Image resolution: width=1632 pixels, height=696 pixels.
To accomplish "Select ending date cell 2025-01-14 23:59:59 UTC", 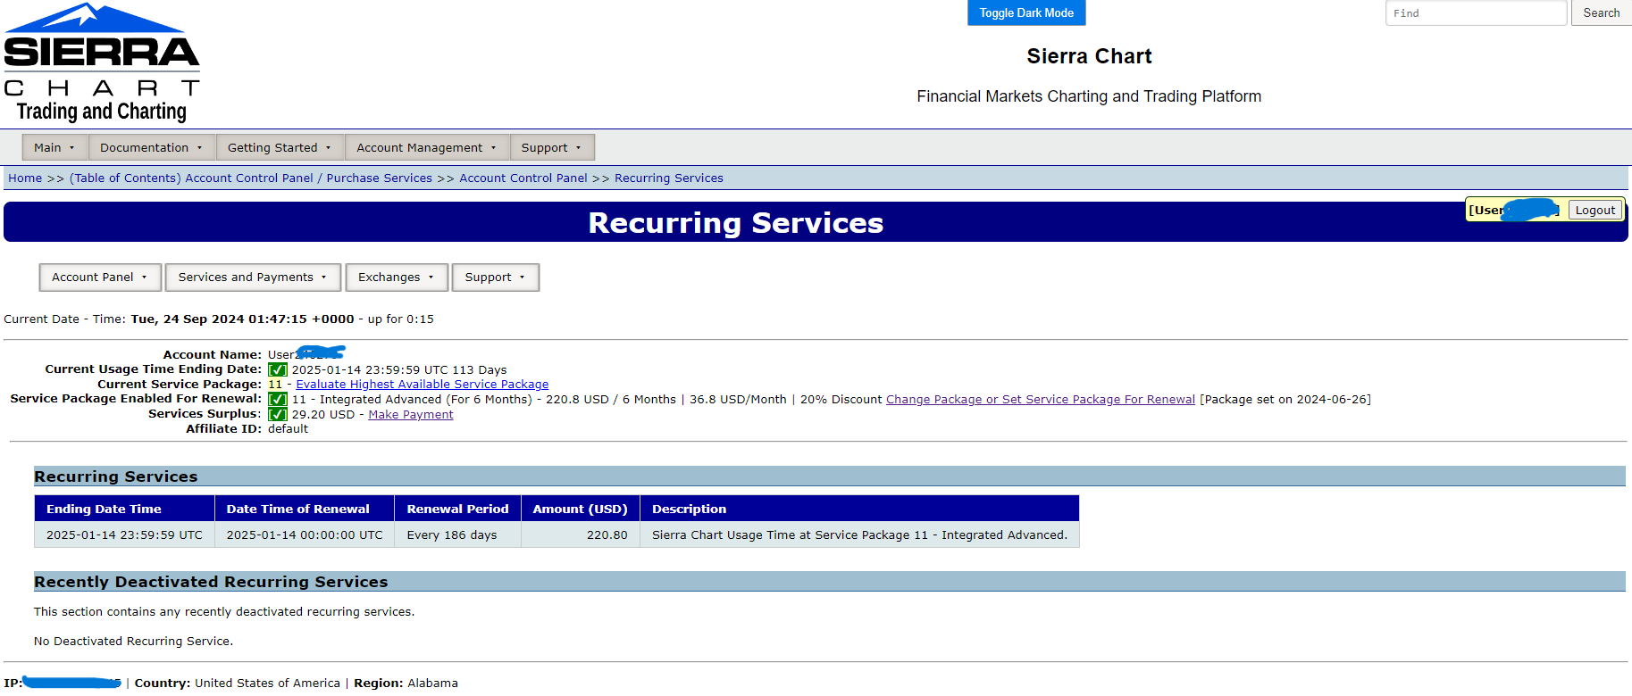I will coord(124,535).
